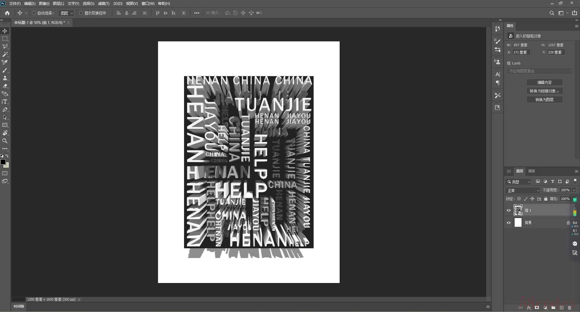
Task: Click the 转换为链接对象 button
Action: (545, 91)
